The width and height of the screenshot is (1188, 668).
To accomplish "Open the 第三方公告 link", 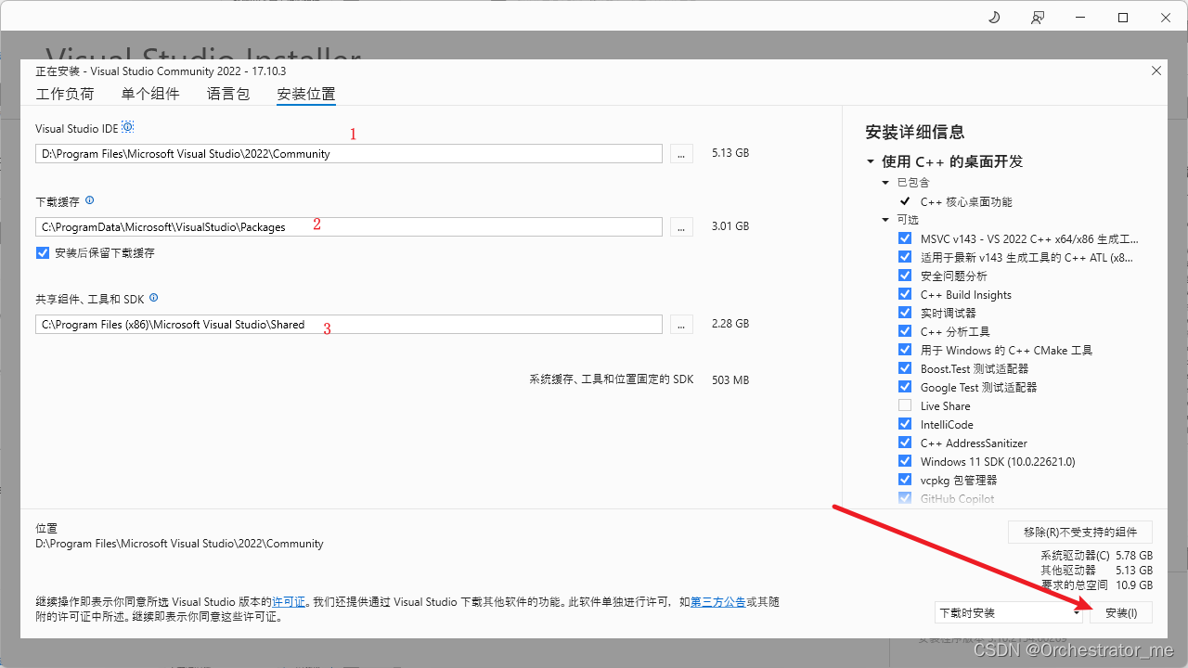I will pyautogui.click(x=718, y=602).
